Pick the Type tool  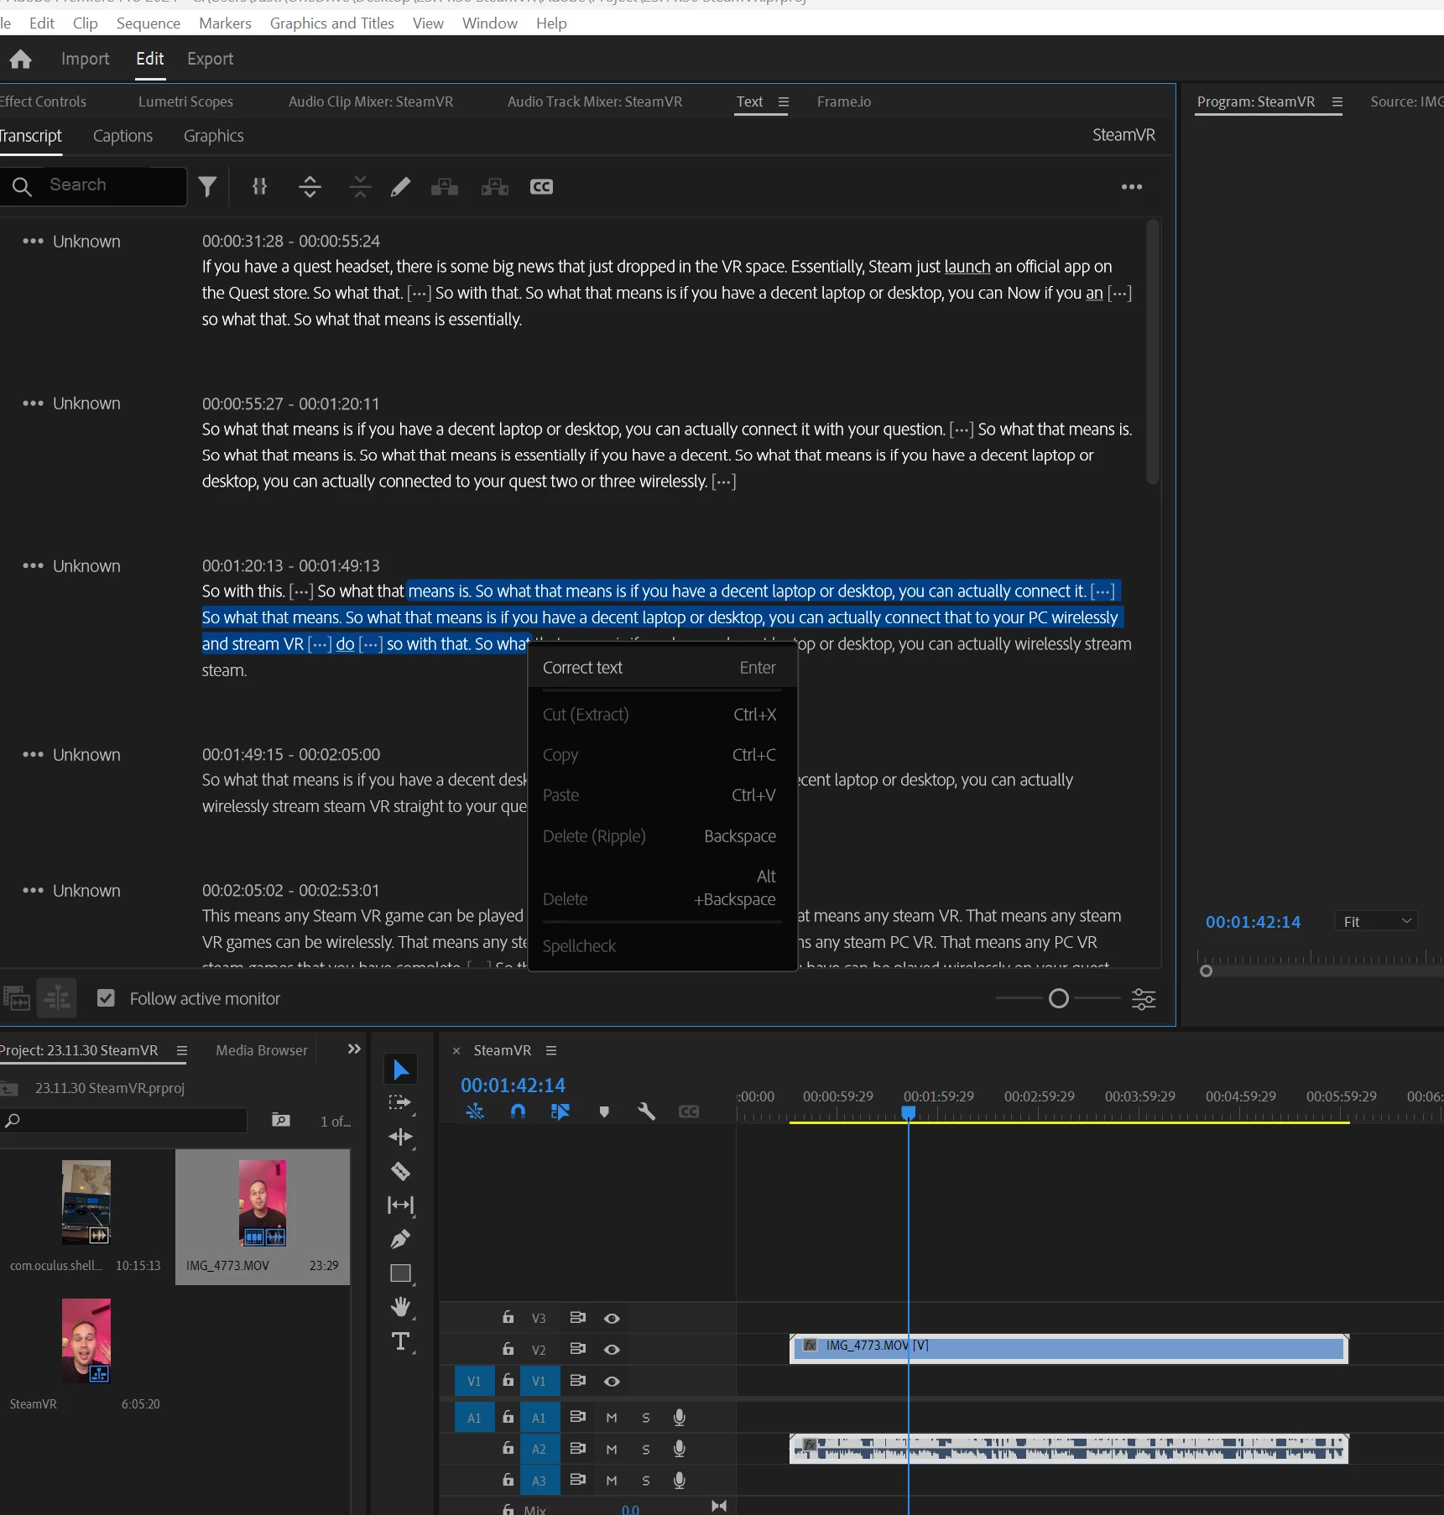(401, 1341)
